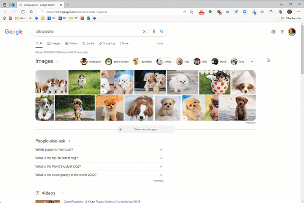Image resolution: width=304 pixels, height=203 pixels.
Task: Open the People also ask options menu
Action: (69, 141)
